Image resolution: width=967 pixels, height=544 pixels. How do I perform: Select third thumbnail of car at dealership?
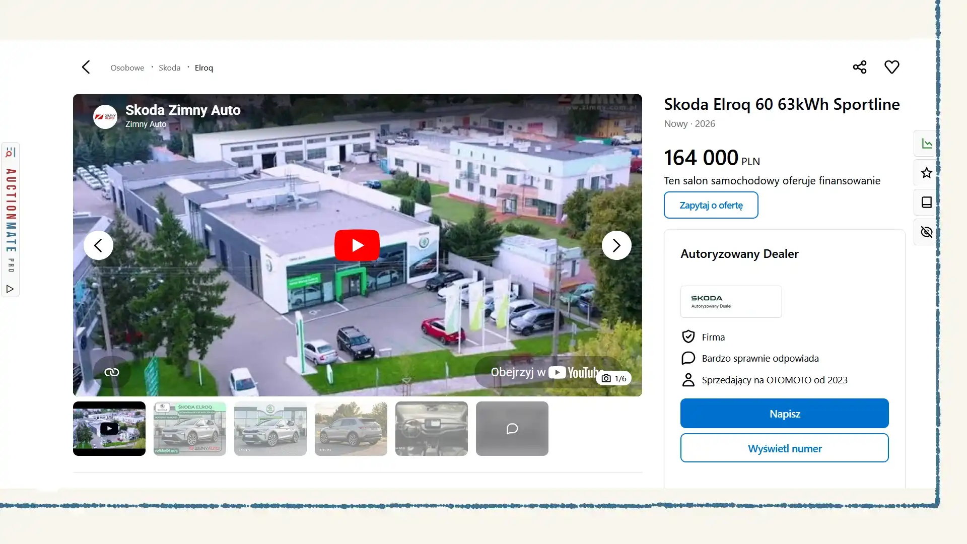click(270, 429)
